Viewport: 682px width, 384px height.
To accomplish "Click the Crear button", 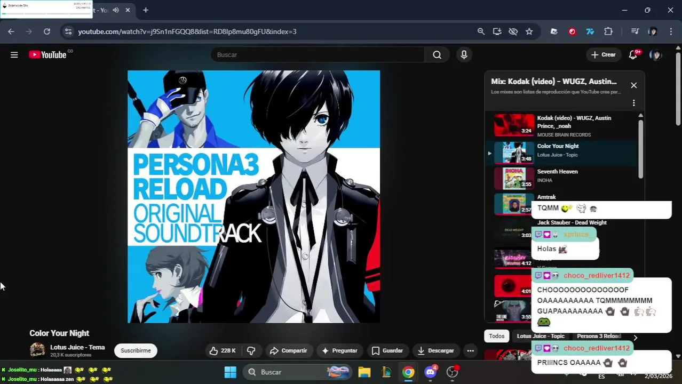I will pyautogui.click(x=603, y=54).
